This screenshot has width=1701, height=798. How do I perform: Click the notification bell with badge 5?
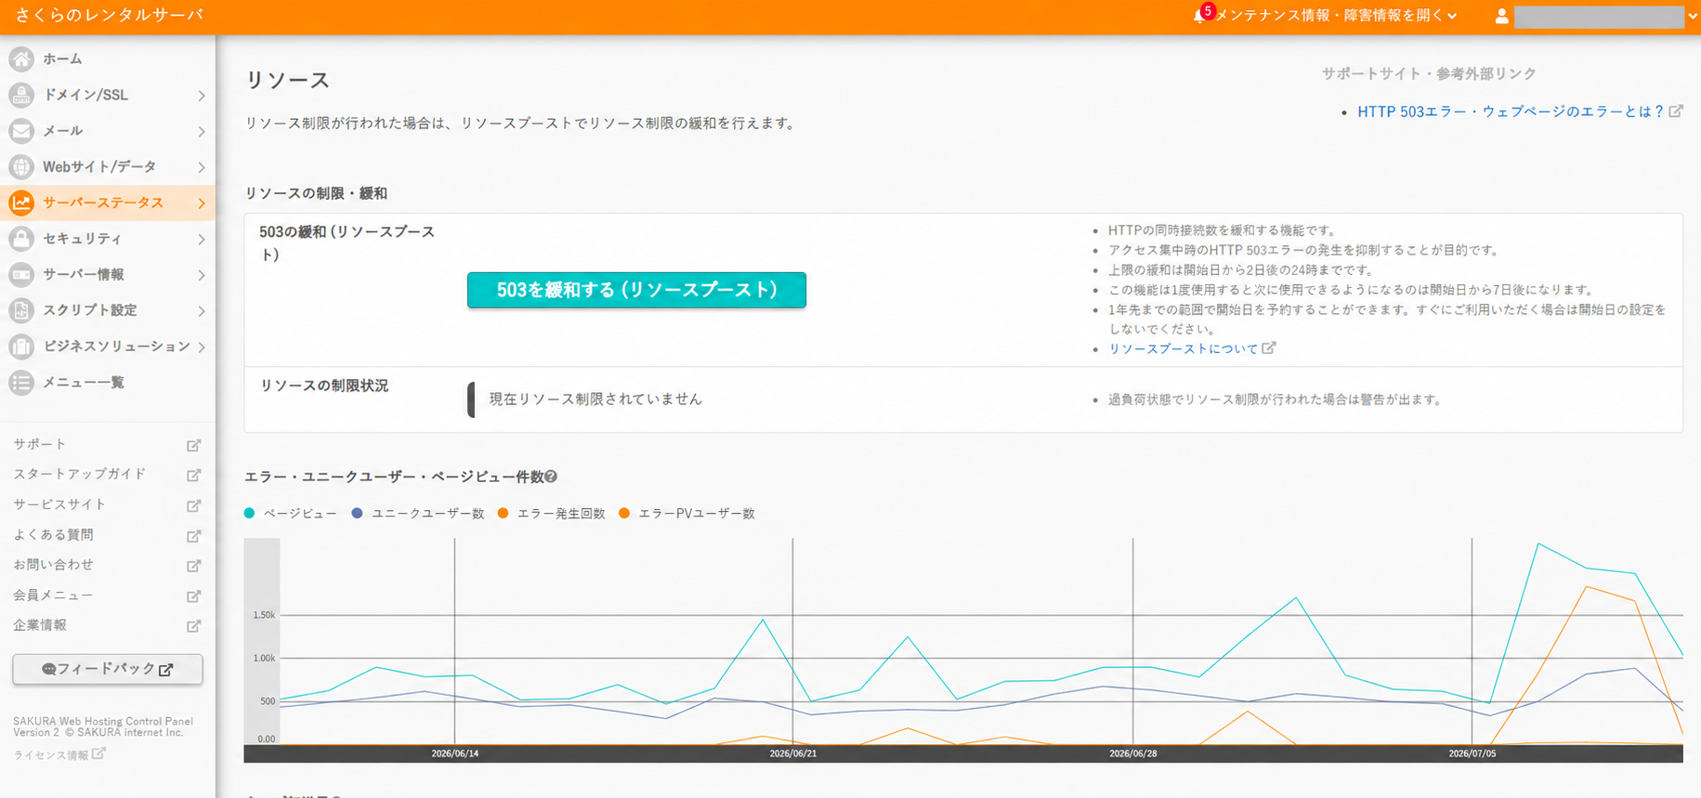click(x=1202, y=14)
